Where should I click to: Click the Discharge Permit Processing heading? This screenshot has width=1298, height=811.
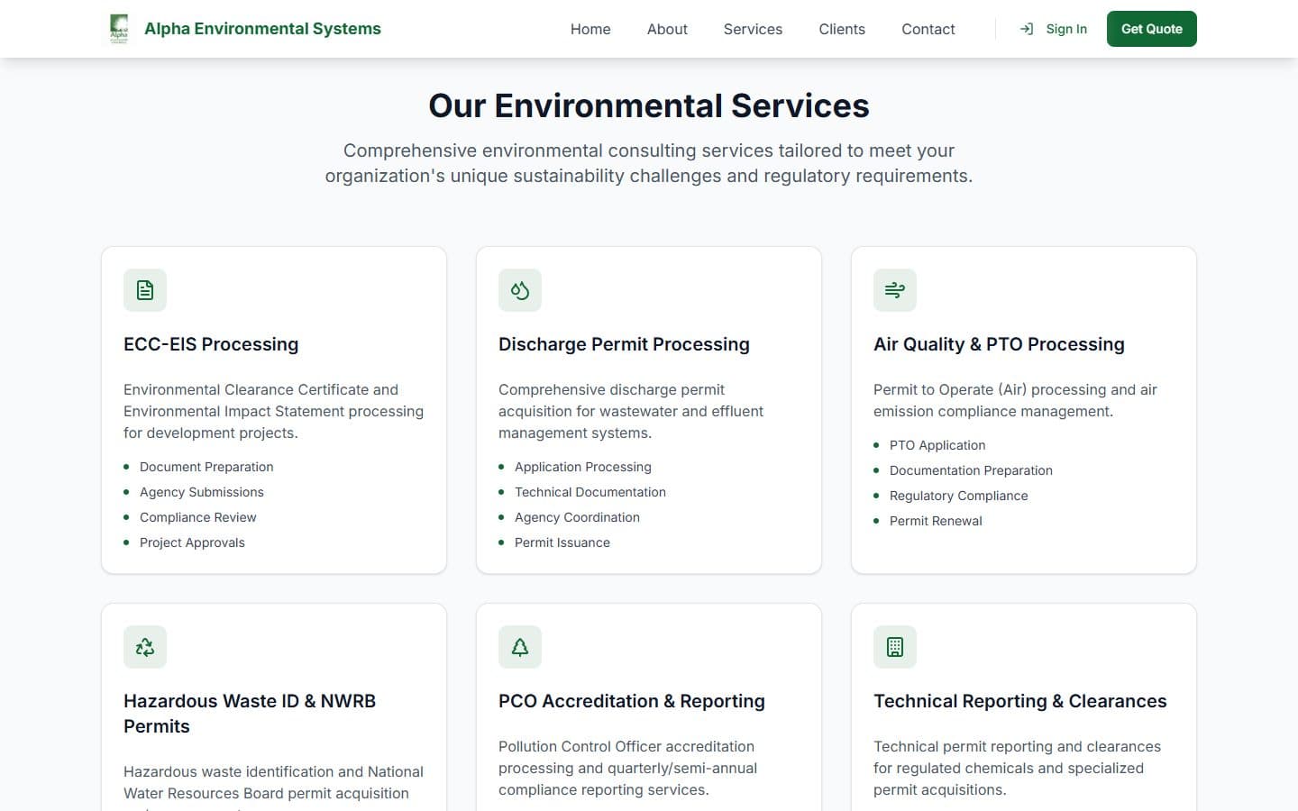tap(624, 344)
